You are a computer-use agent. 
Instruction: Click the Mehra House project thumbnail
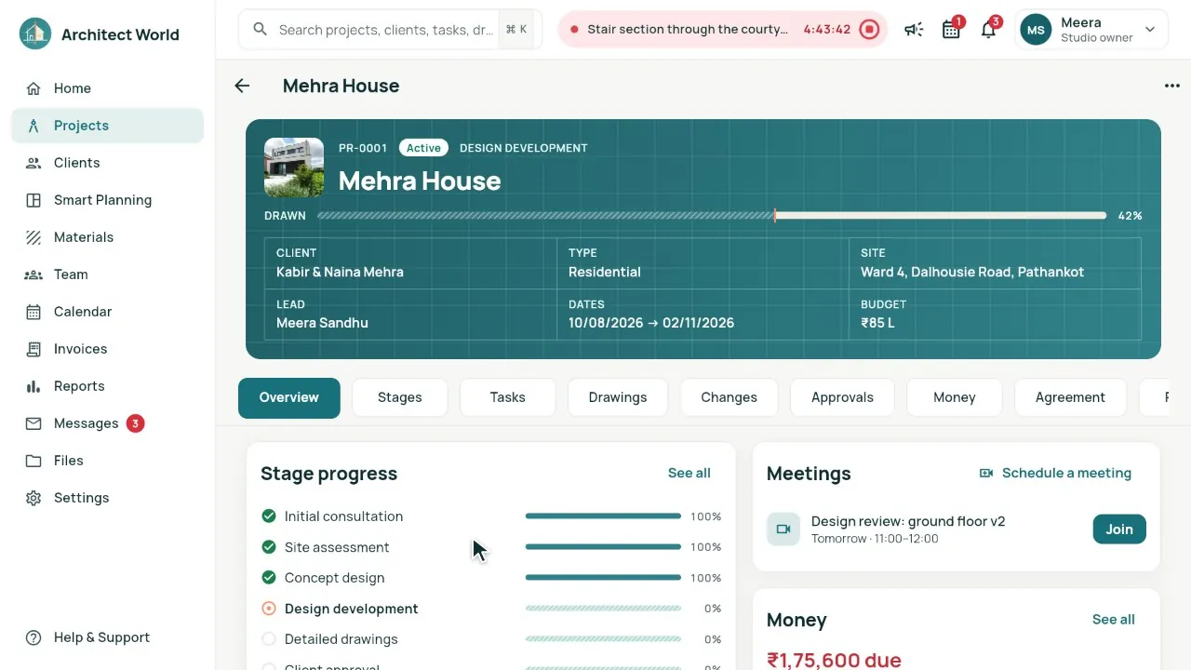coord(294,167)
